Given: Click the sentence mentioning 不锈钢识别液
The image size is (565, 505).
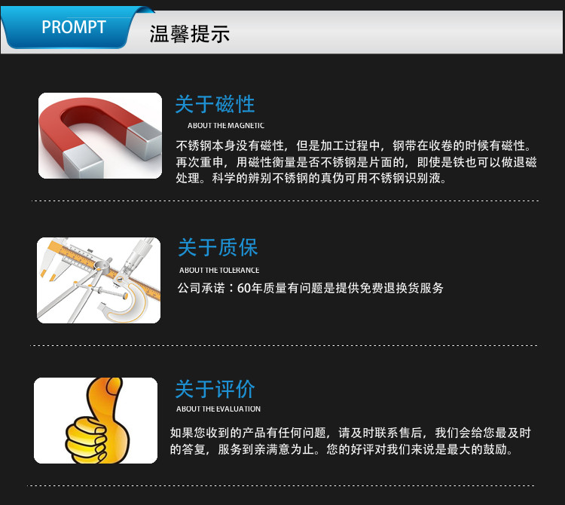Looking at the screenshot, I should coord(329,178).
